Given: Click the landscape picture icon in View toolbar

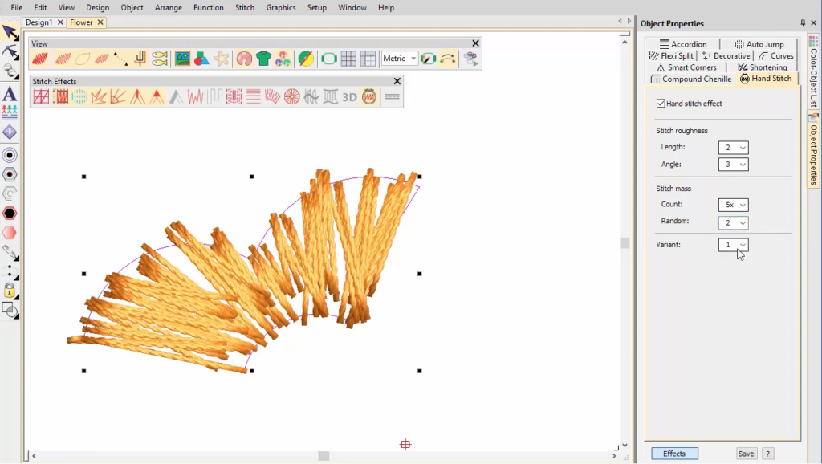Looking at the screenshot, I should (182, 59).
